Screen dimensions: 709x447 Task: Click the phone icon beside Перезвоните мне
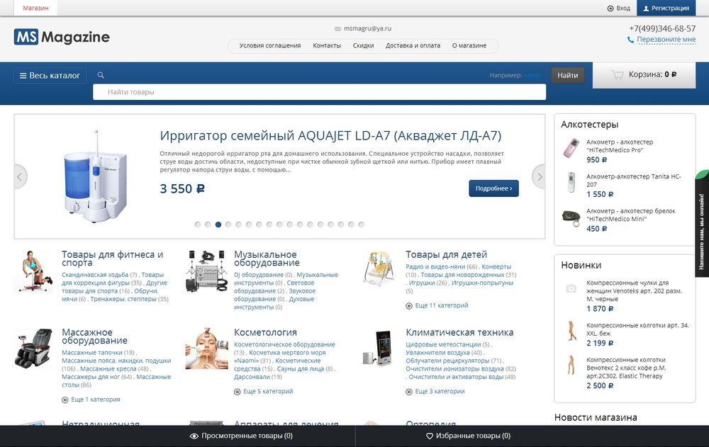(630, 40)
